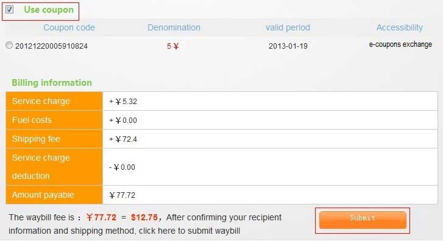
Task: Select coupon 20121220005910824 radio button
Action: (9, 45)
